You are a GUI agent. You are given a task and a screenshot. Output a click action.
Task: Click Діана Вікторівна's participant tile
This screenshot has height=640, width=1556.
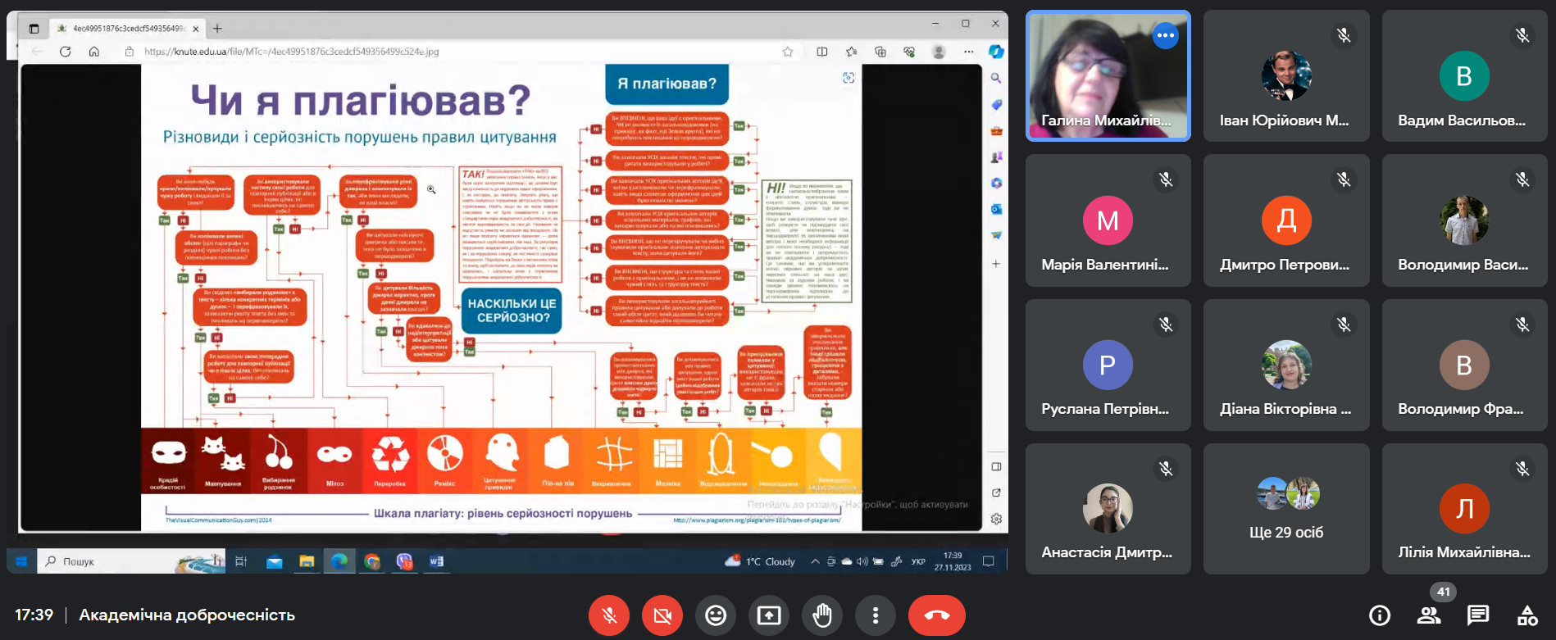pyautogui.click(x=1286, y=365)
